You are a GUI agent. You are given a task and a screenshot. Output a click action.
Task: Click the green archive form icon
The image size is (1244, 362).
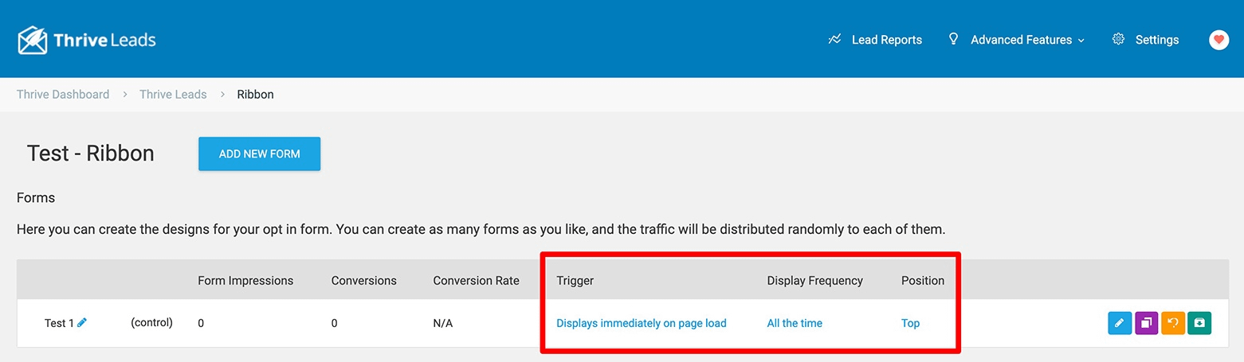1199,323
